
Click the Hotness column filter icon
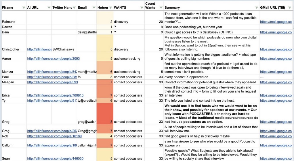[111, 7]
